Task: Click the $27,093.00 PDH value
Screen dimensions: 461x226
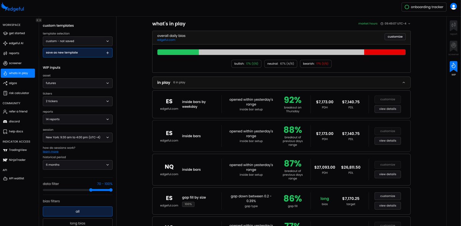Action: coord(325,167)
